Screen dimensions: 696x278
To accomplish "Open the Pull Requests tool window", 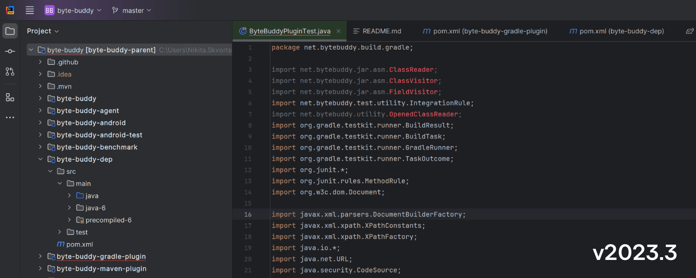I will [10, 71].
